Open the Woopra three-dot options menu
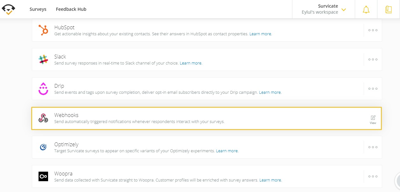The height and width of the screenshot is (192, 400). tap(373, 176)
